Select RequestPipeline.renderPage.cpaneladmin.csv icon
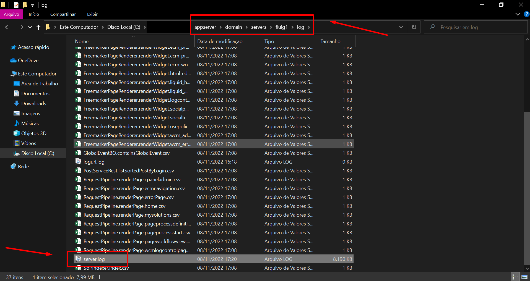Viewport: 530px width, 281px height. point(78,179)
